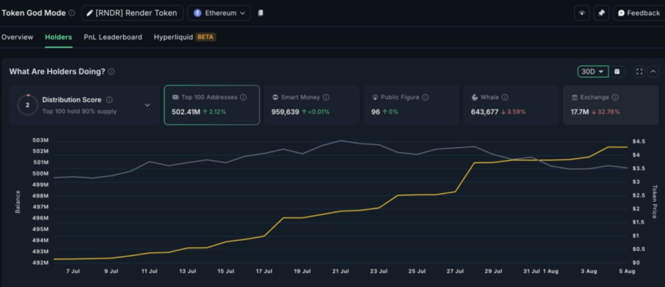Viewport: 665px width, 287px height.
Task: Expand the chart to fullscreen
Action: click(x=639, y=71)
